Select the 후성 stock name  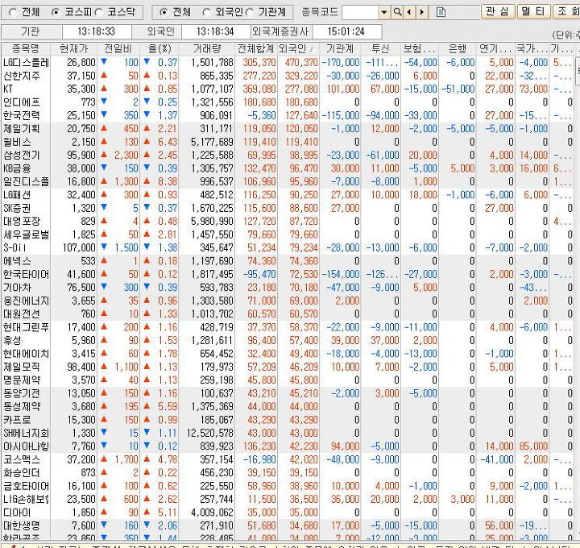[12, 340]
